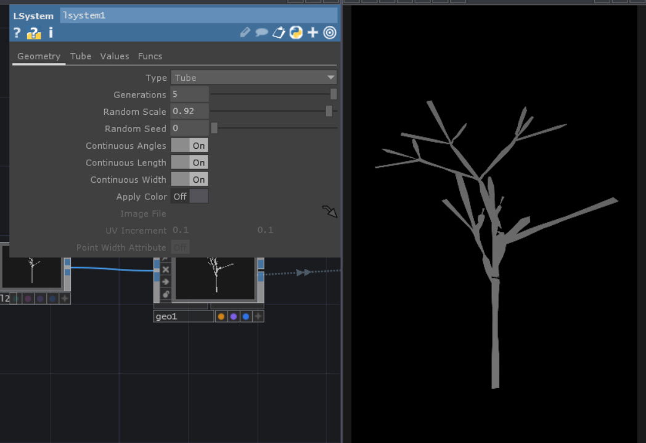The height and width of the screenshot is (443, 646).
Task: Toggle Continuous Angles off
Action: [x=189, y=145]
